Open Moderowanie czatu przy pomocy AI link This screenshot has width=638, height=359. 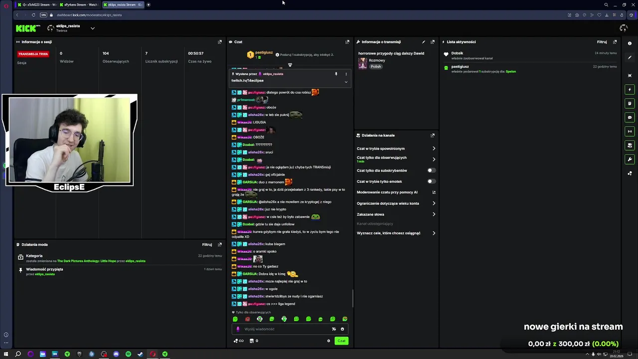tap(396, 192)
